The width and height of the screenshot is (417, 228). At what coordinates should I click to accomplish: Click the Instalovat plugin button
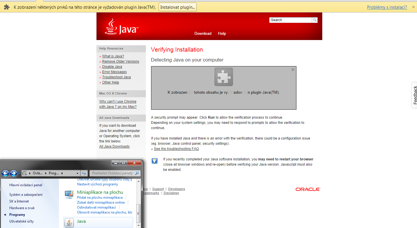tap(178, 7)
